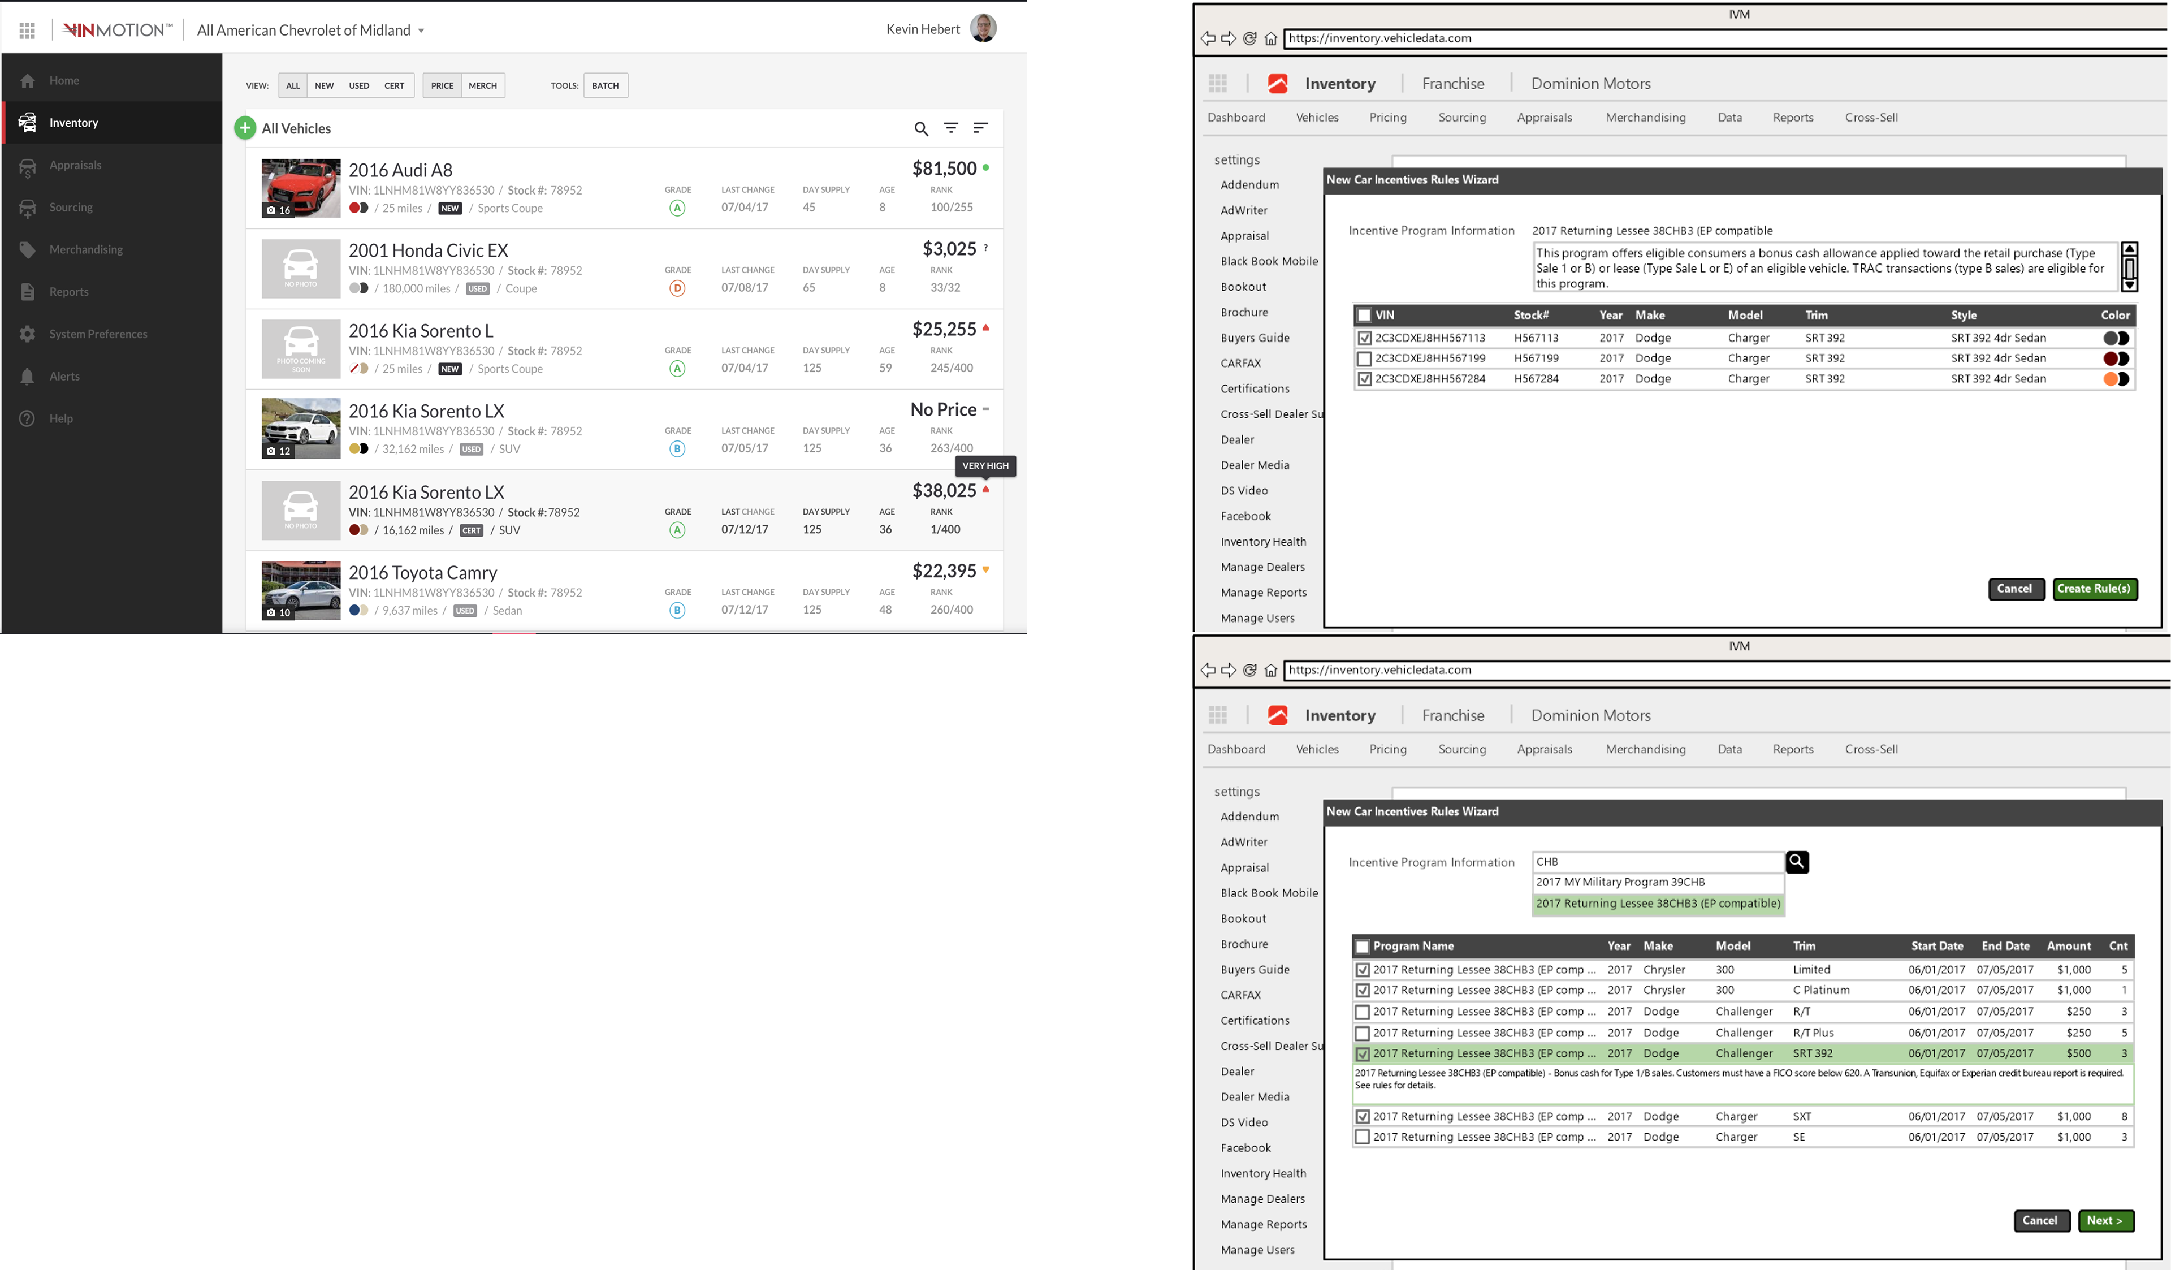Toggle the Challenger R/T Plus program checkbox
This screenshot has width=2171, height=1270.
point(1362,1032)
